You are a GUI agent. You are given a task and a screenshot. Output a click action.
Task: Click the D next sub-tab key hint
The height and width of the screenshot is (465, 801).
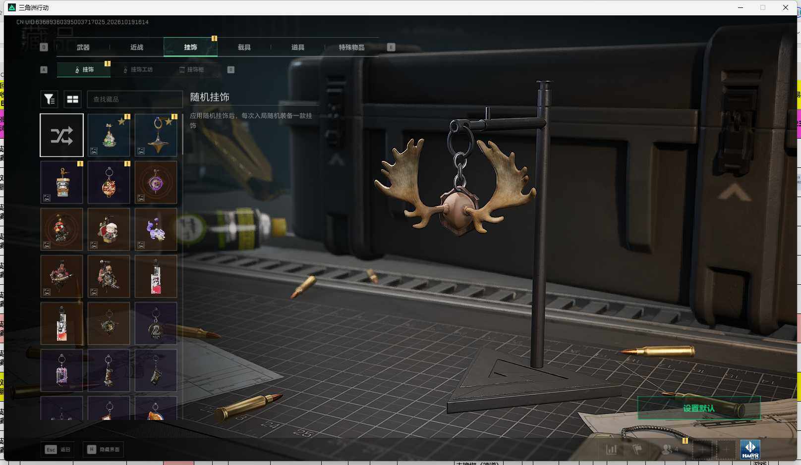coord(230,69)
